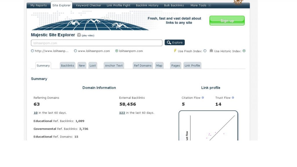
Task: Click the Domain Information heading
Action: coord(99,88)
